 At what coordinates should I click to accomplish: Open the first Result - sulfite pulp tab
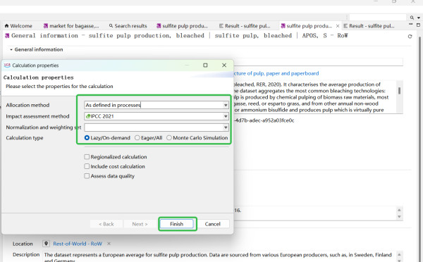pos(245,26)
